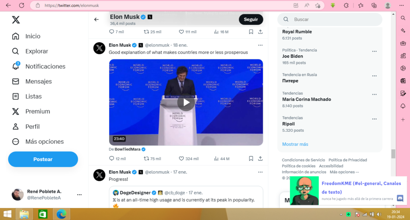Viewport: 410px width, 220px height.
Task: Reply to the post with 12 mil replies
Action: pyautogui.click(x=117, y=159)
